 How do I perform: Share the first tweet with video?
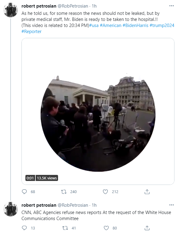(147, 192)
